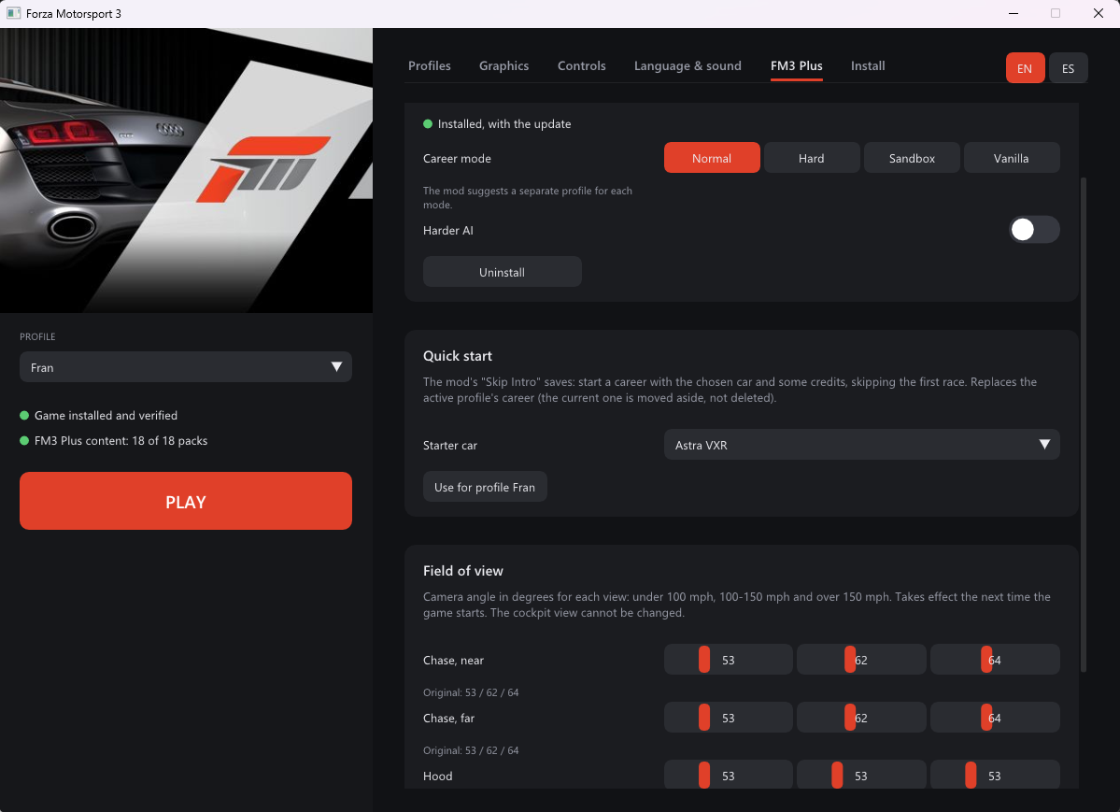Screen dimensions: 1120x812
Task: Click Chase, far first slider (53)
Action: coord(728,717)
